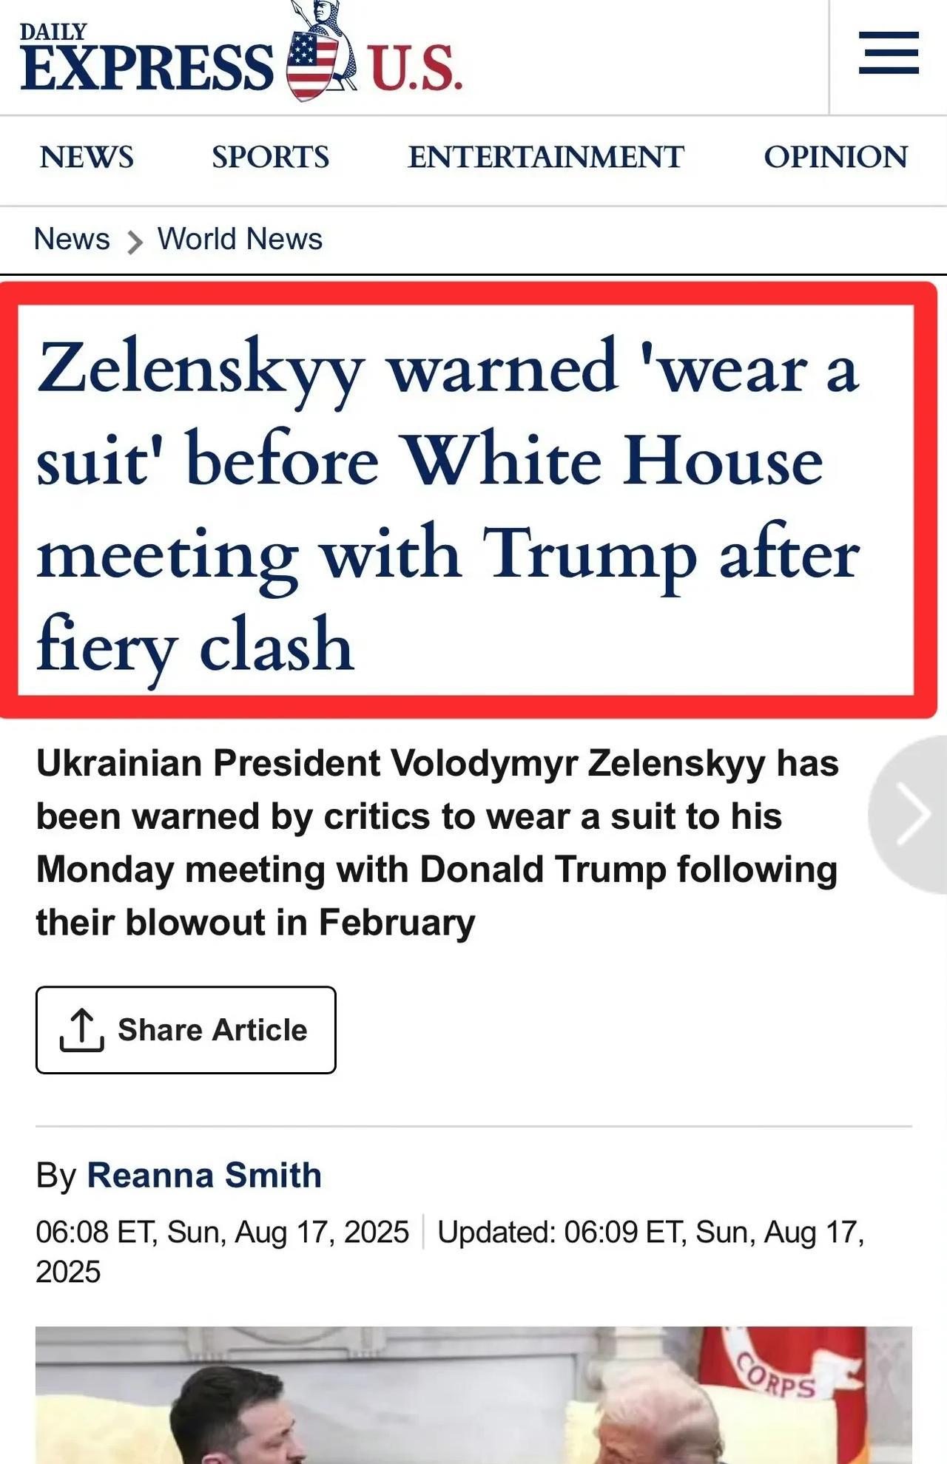Click the share upload arrow icon
This screenshot has width=947, height=1464.
[x=81, y=1029]
